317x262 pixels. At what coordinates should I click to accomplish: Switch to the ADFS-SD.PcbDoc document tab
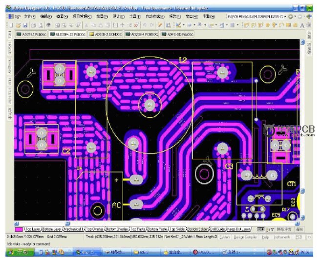(179, 34)
